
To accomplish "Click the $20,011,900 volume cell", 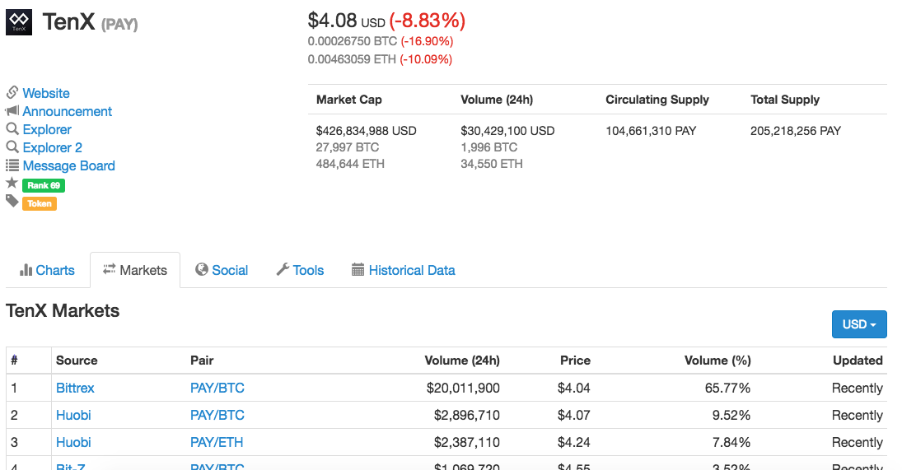I will click(463, 388).
